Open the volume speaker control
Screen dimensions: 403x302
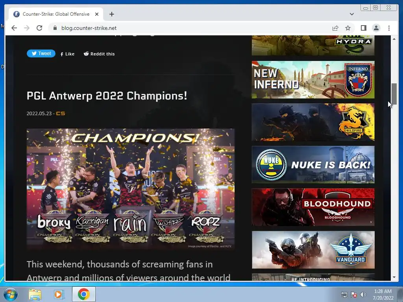point(363,295)
